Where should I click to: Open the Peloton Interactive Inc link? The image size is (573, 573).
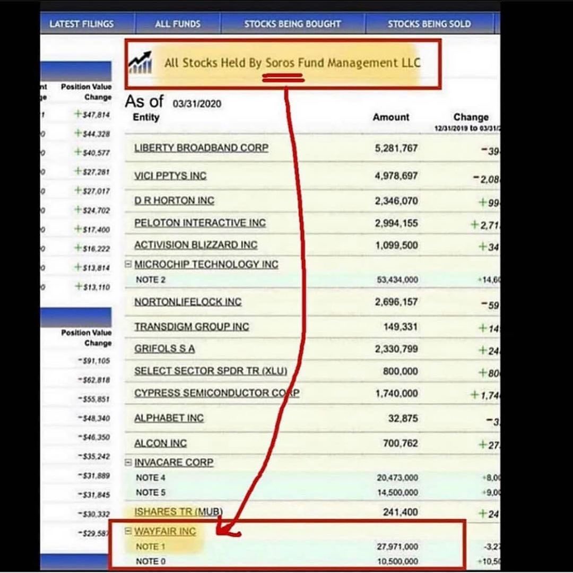200,223
